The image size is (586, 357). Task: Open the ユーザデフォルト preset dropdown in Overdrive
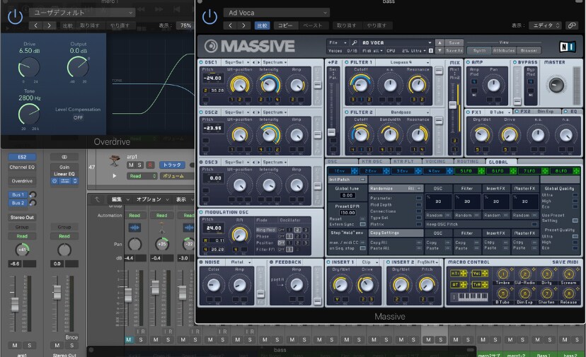[x=82, y=13]
